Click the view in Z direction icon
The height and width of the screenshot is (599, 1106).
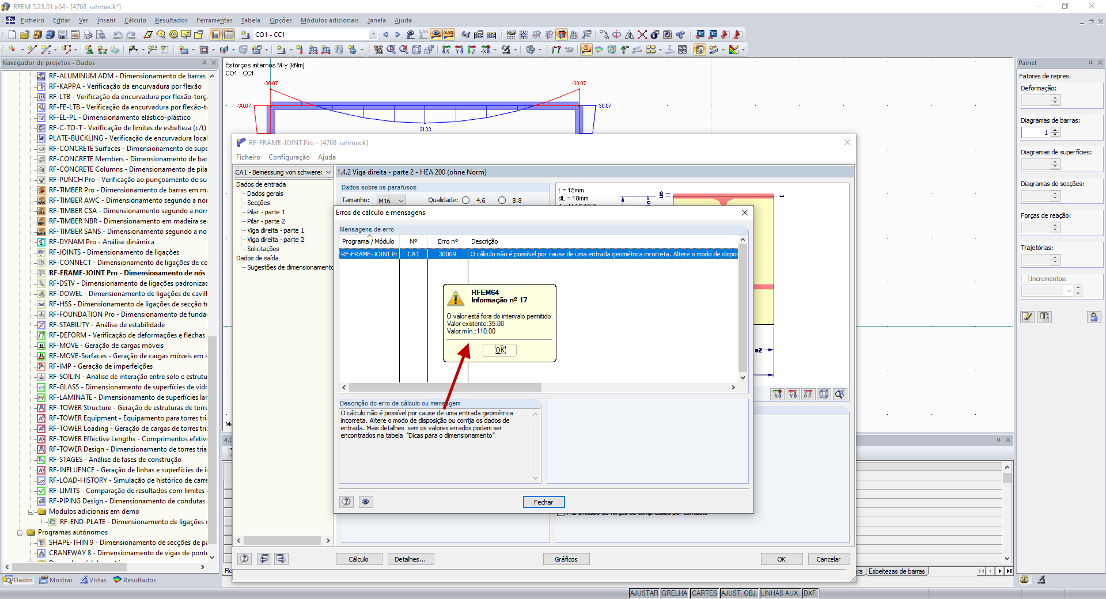tap(472, 50)
